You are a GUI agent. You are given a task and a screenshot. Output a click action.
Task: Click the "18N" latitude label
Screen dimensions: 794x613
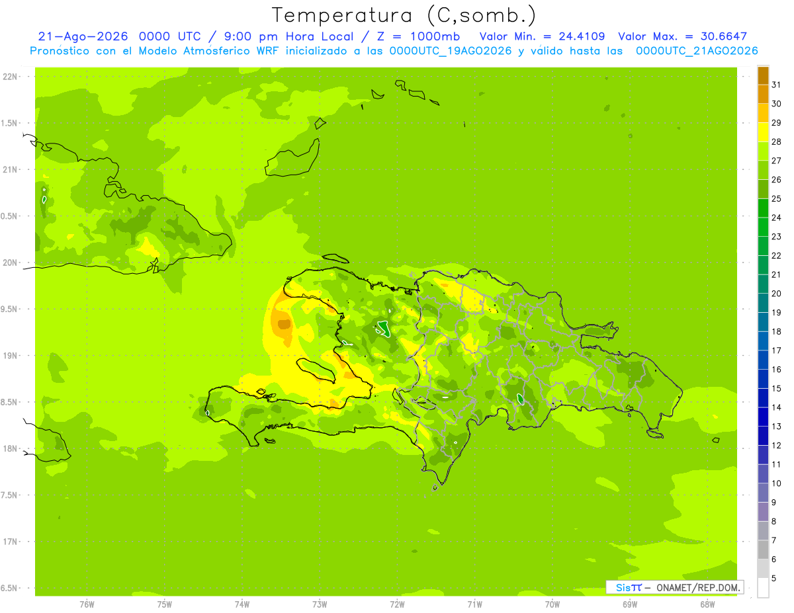pos(10,448)
